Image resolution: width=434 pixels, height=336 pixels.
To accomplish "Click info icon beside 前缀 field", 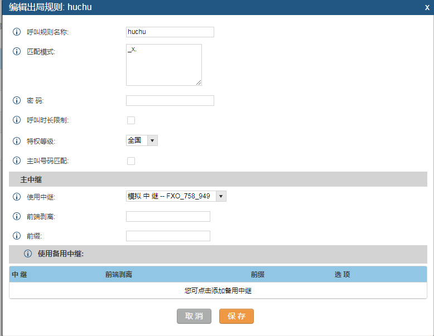I will [16, 236].
